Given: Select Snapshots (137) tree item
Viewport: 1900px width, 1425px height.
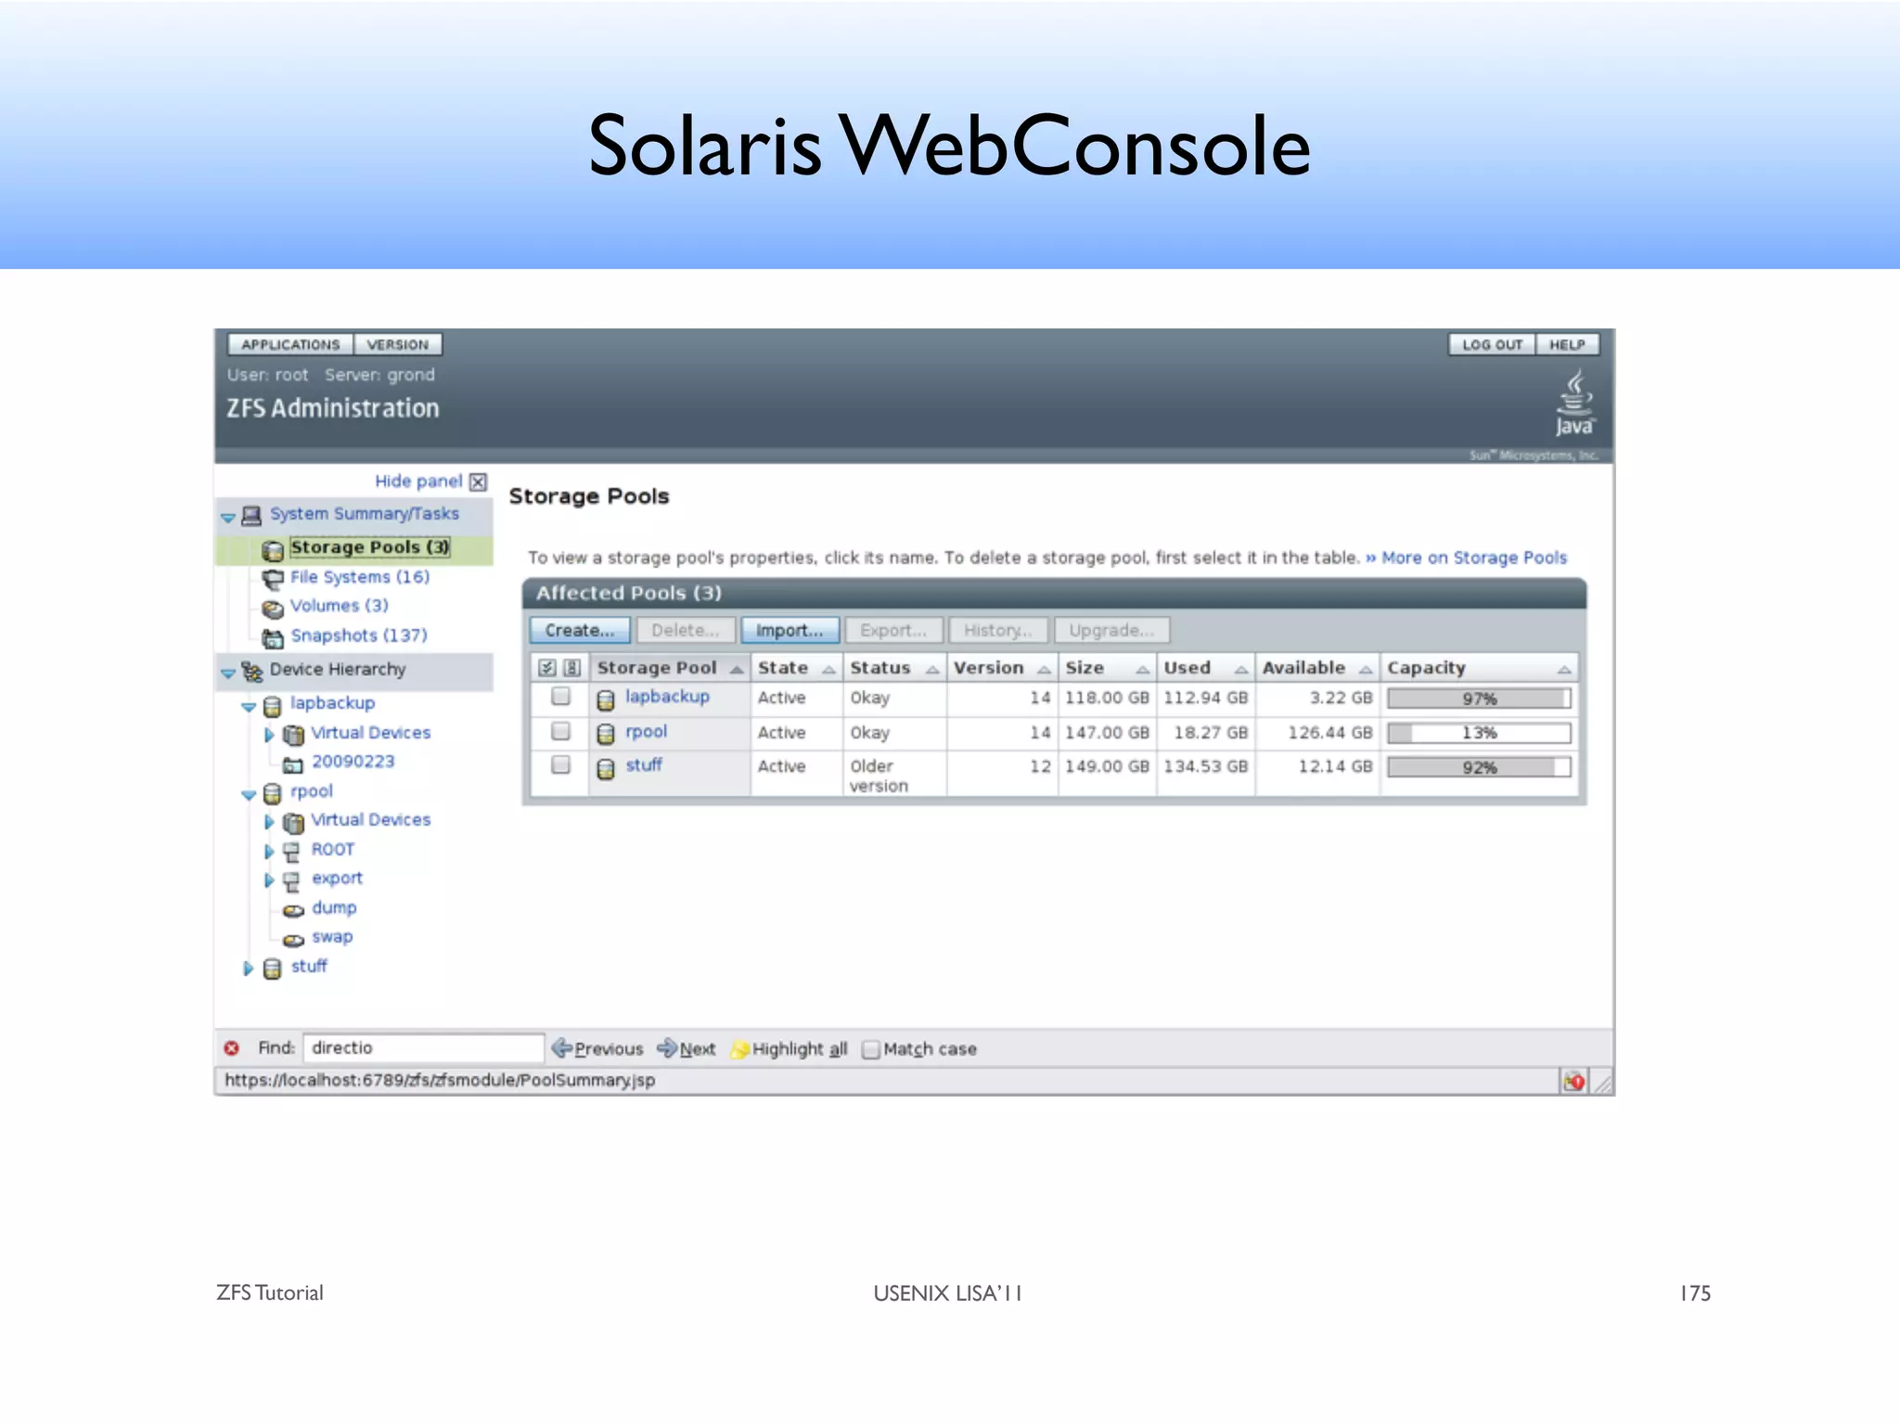Looking at the screenshot, I should point(359,636).
